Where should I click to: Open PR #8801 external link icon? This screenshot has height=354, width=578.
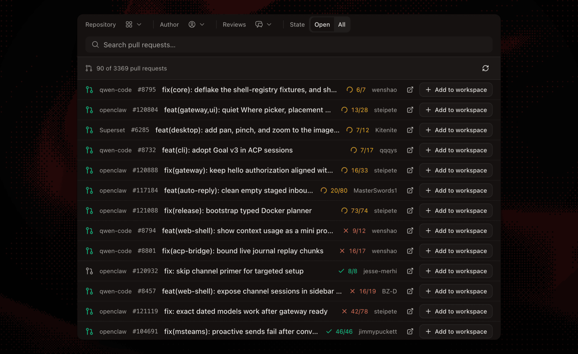[410, 251]
